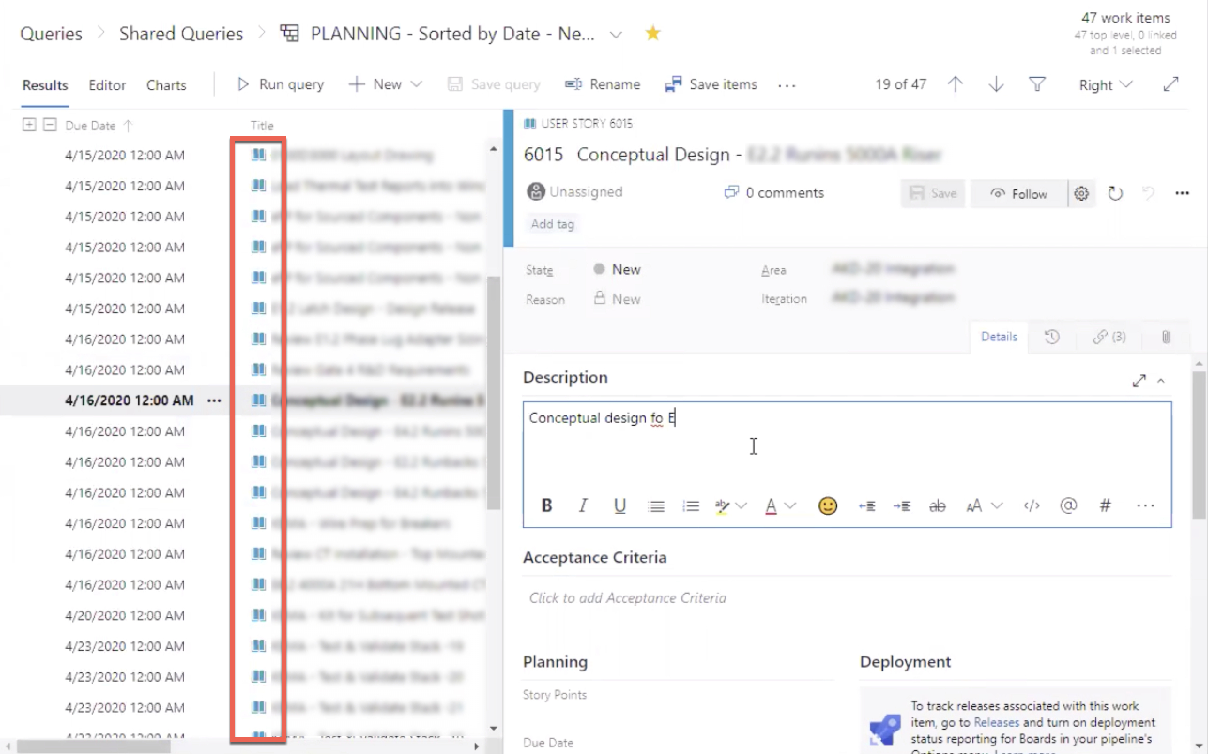Toggle the favorite star for query
This screenshot has height=754, width=1208.
pyautogui.click(x=652, y=33)
